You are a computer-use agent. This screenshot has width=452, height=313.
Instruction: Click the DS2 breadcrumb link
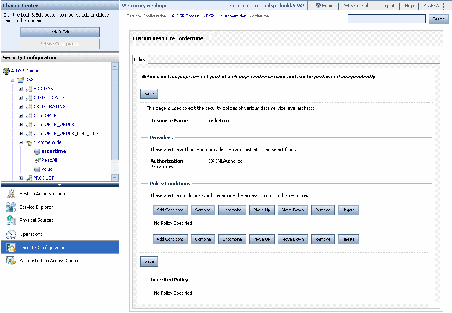[210, 16]
